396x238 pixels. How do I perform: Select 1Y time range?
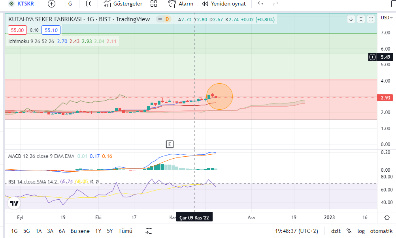98,231
